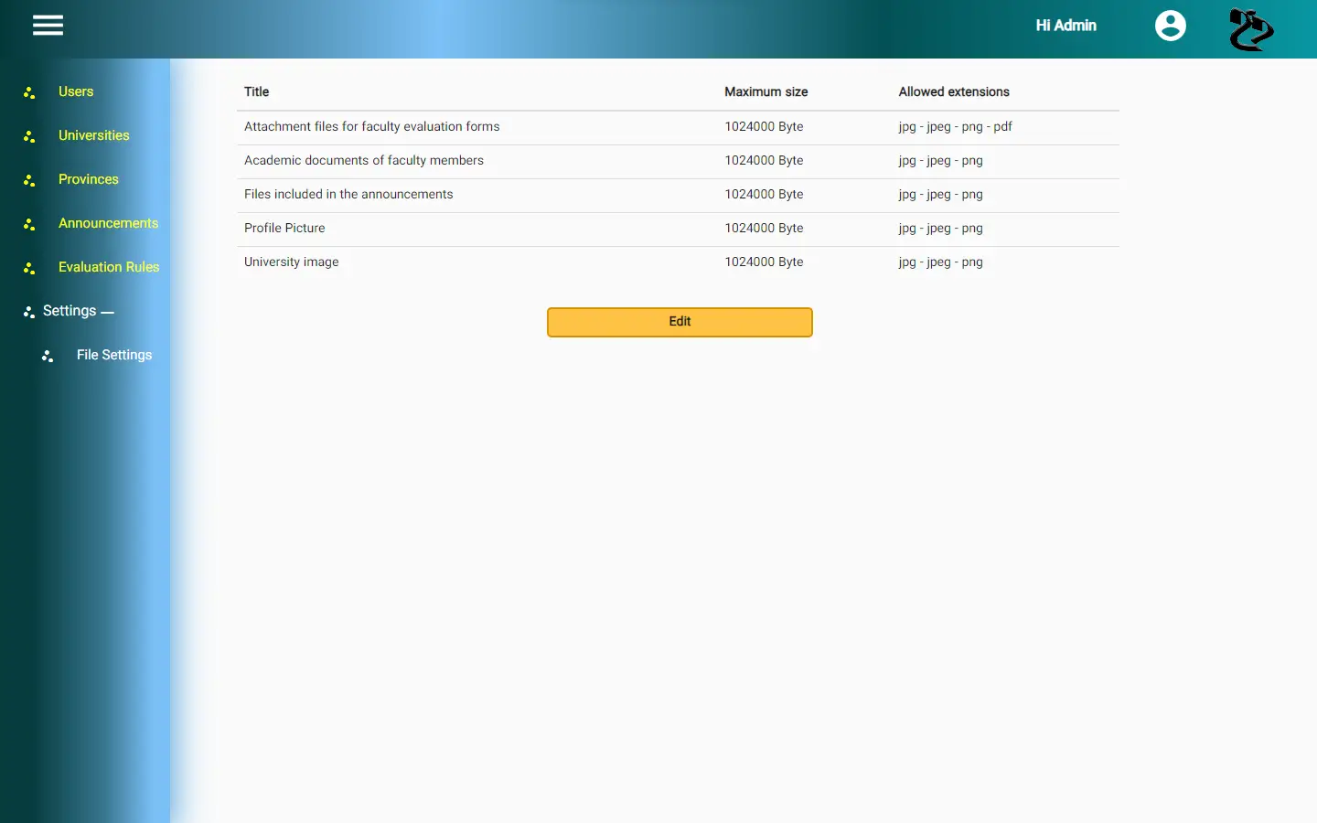The width and height of the screenshot is (1317, 823).
Task: Click the dots icon beside Provinces
Action: coord(29,180)
